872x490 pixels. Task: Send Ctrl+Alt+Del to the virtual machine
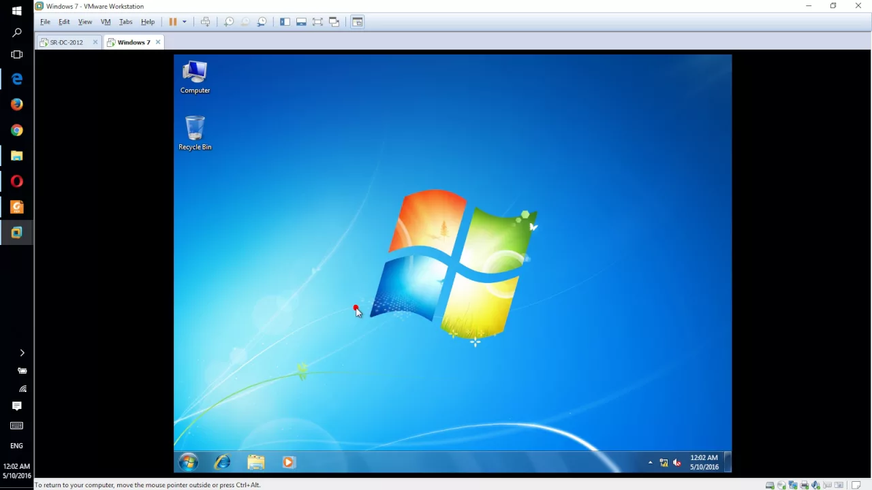point(205,22)
